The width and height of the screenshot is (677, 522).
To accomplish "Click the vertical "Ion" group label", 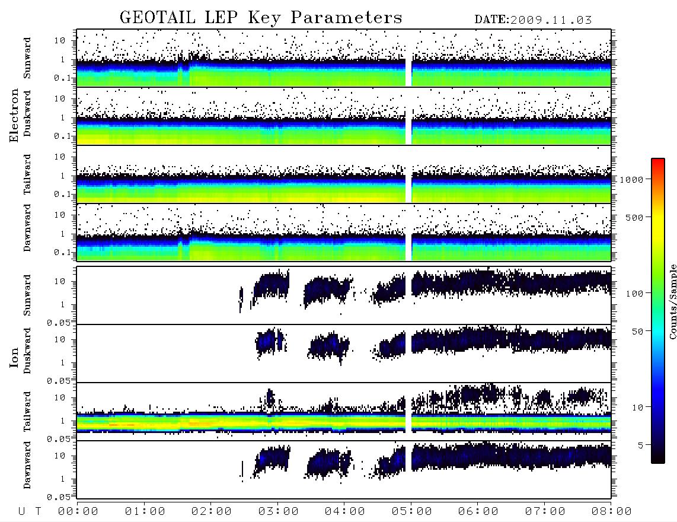I will point(14,357).
